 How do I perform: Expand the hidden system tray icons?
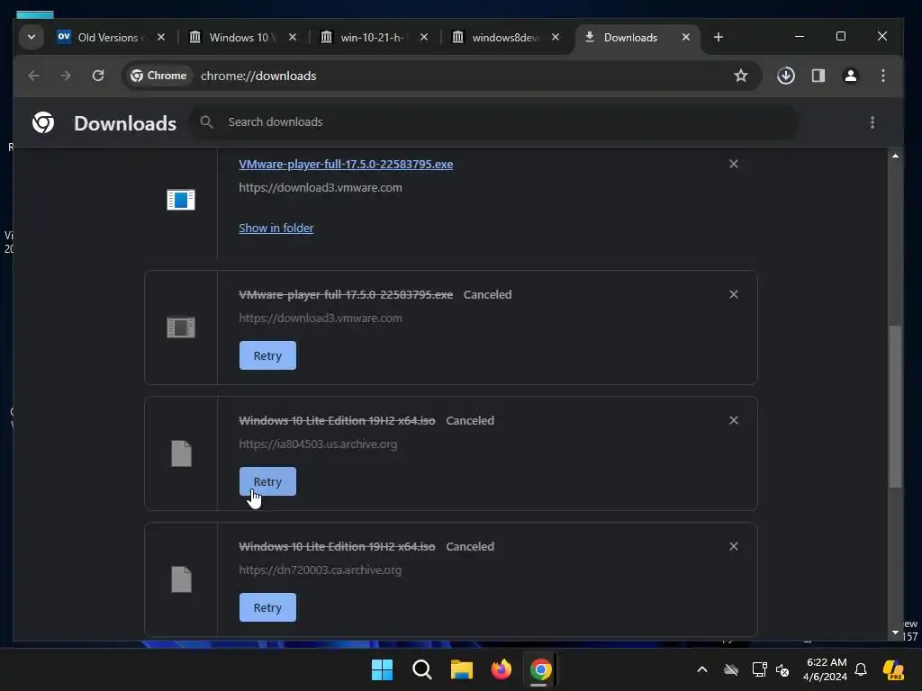(x=702, y=669)
